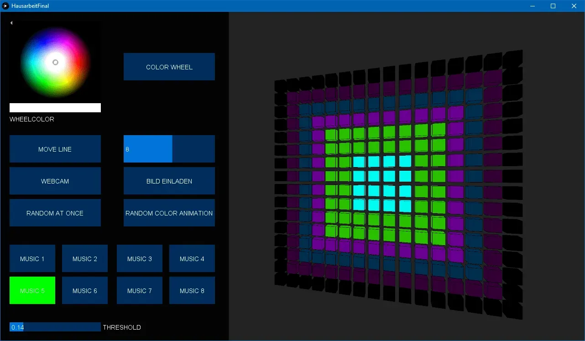Trigger RANDOM AT ONCE

tap(55, 213)
